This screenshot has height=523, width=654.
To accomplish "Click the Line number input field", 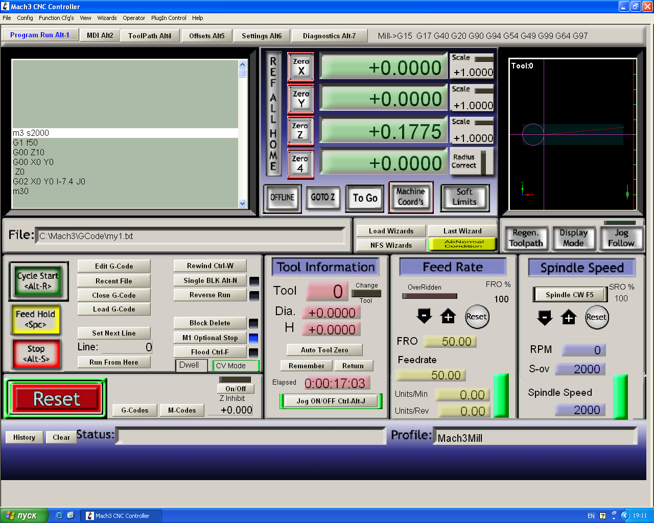I will (x=126, y=347).
